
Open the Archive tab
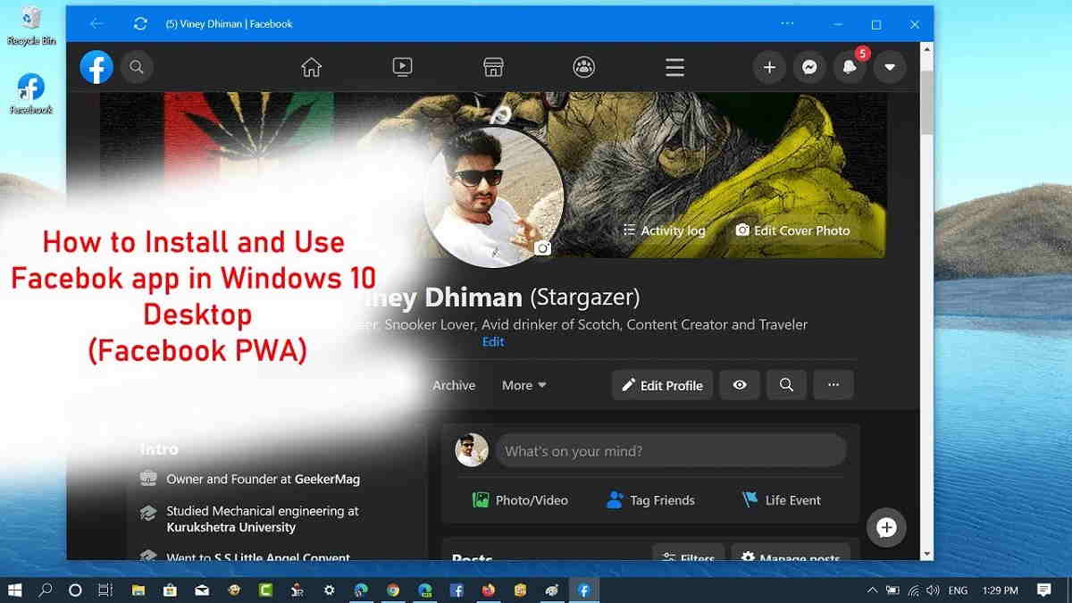pos(454,385)
